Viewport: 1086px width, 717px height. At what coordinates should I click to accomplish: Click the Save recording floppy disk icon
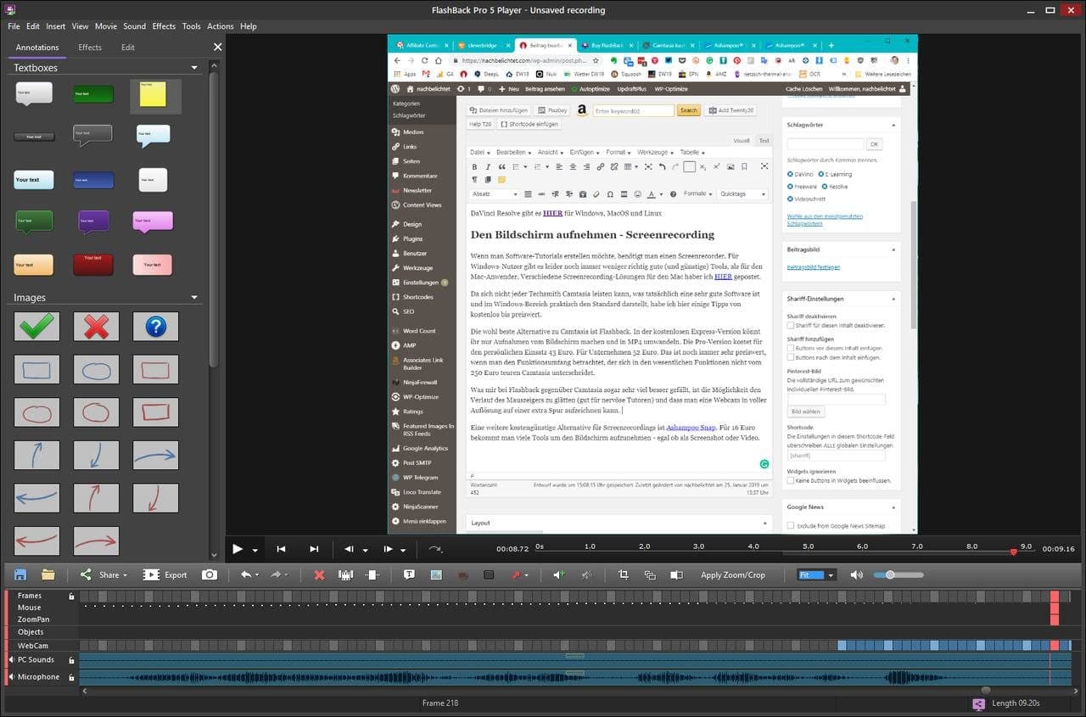20,574
